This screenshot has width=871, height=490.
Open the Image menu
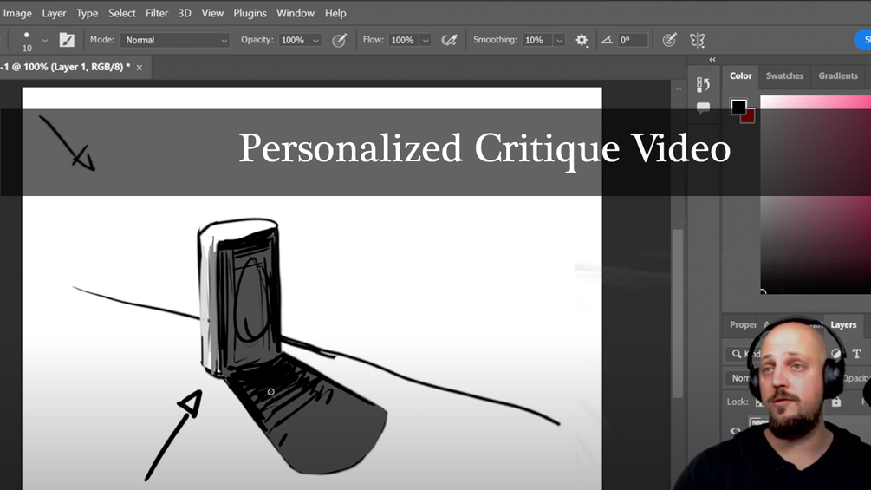(x=17, y=13)
